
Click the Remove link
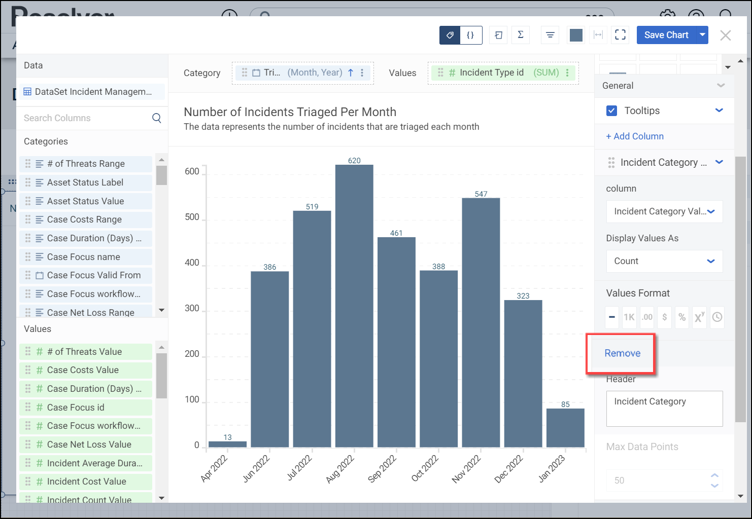tap(622, 353)
